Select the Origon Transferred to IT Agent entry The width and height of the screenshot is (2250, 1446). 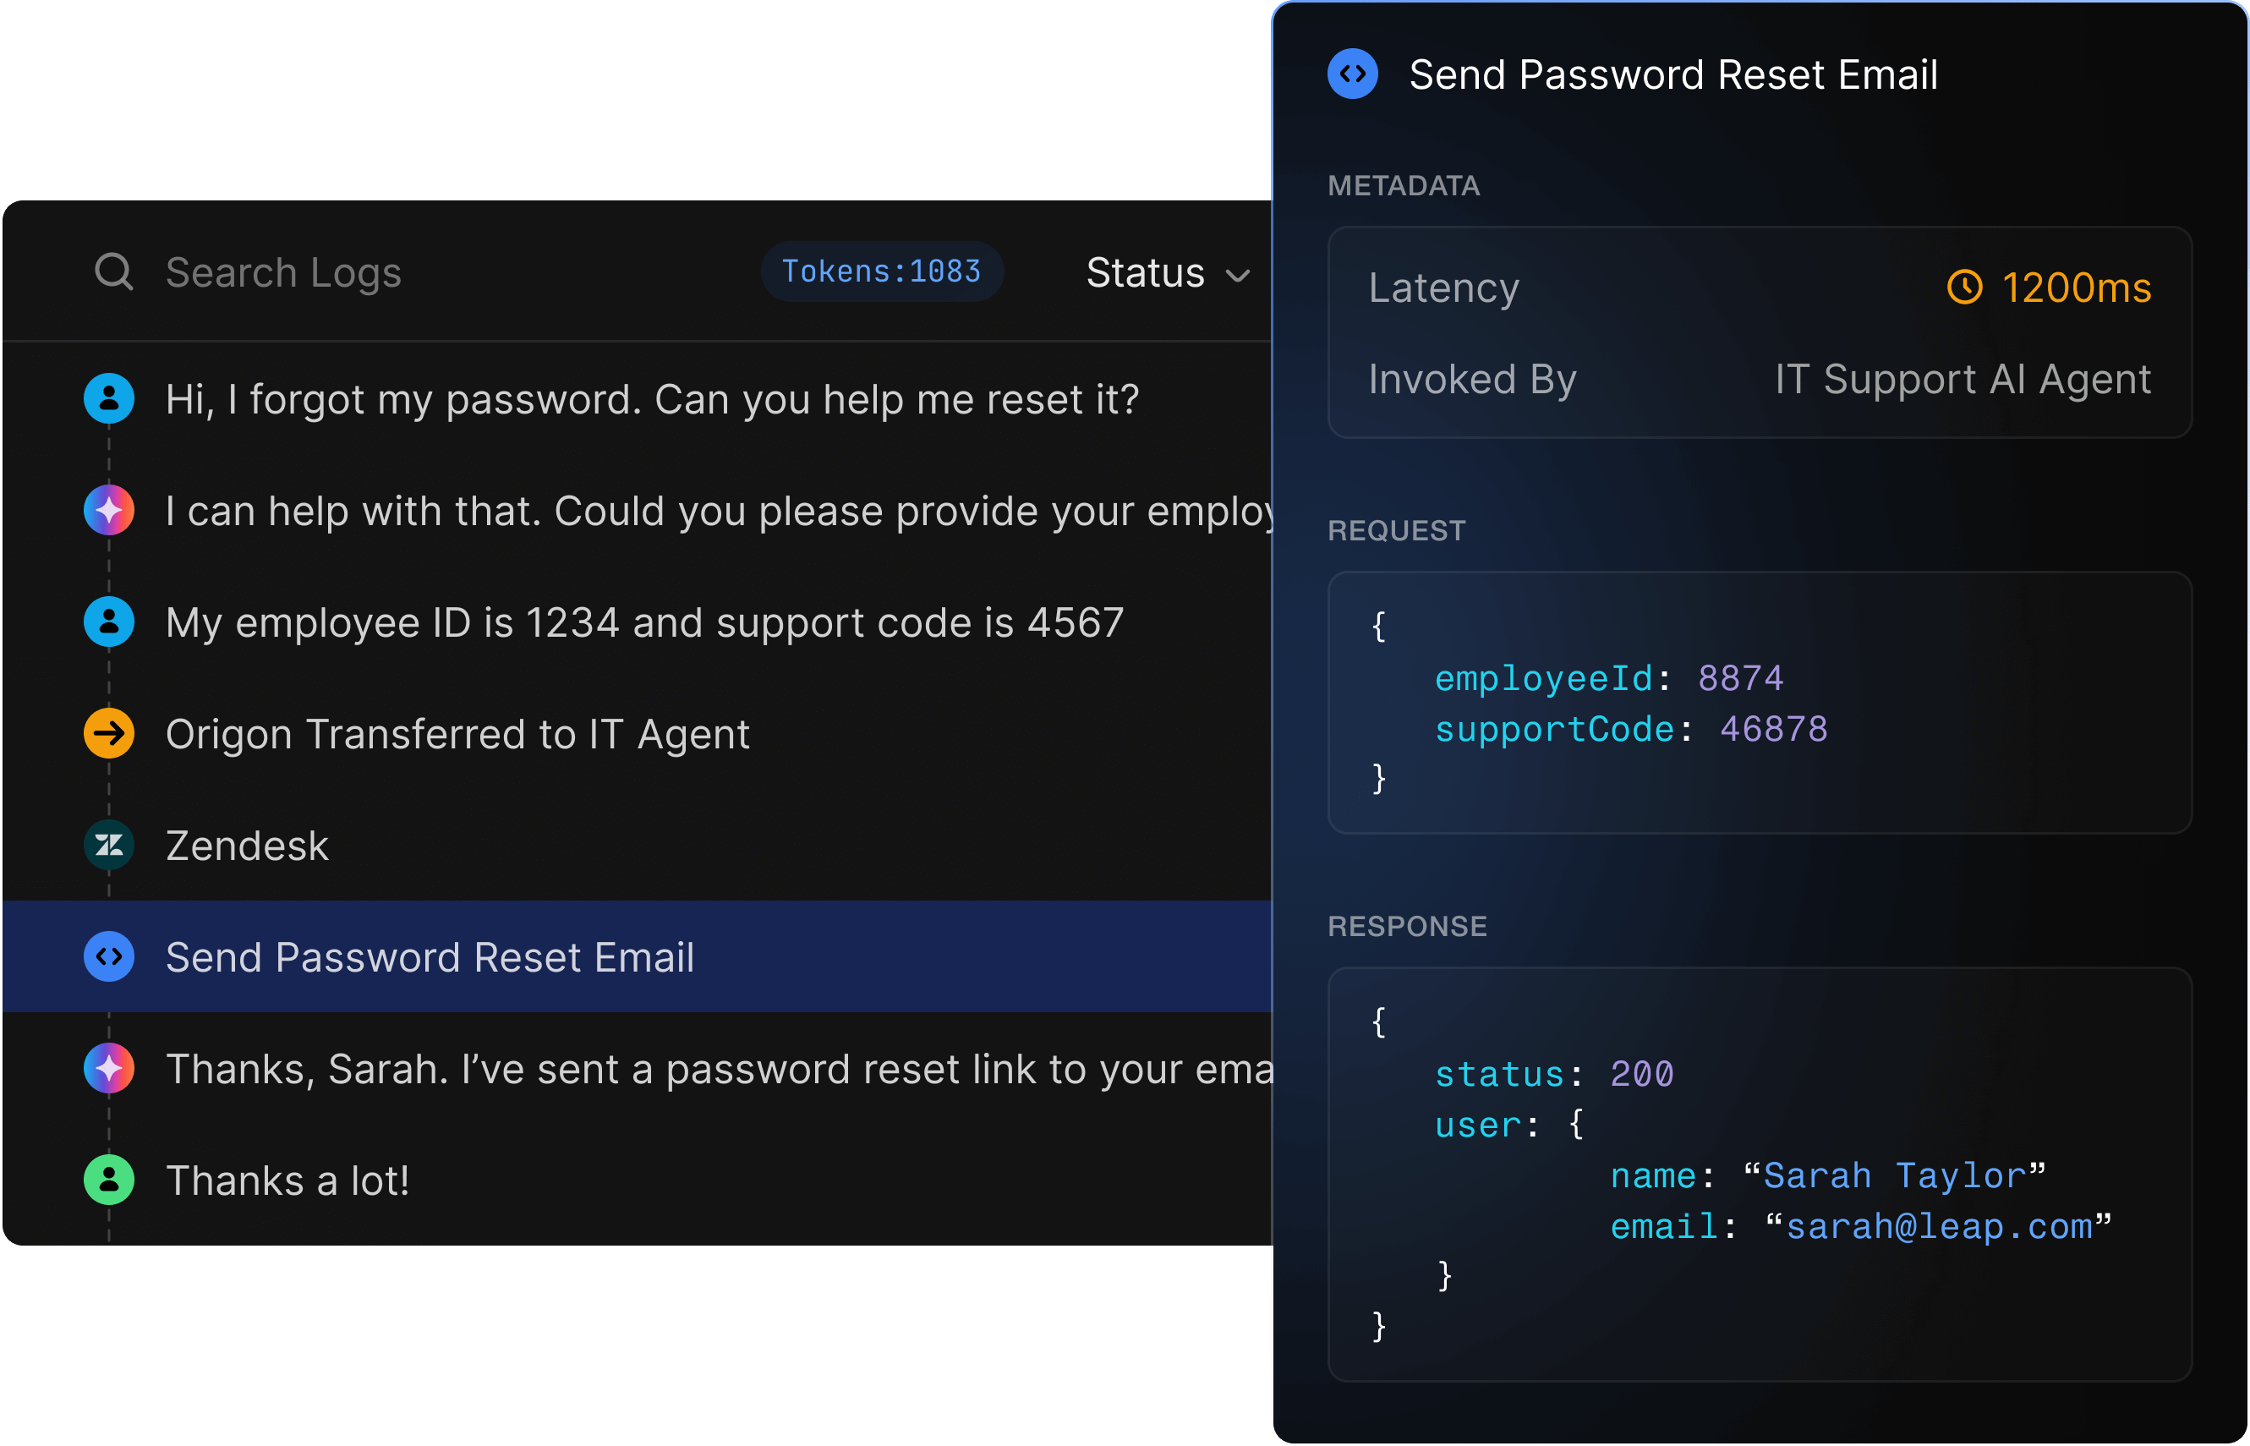click(x=458, y=733)
